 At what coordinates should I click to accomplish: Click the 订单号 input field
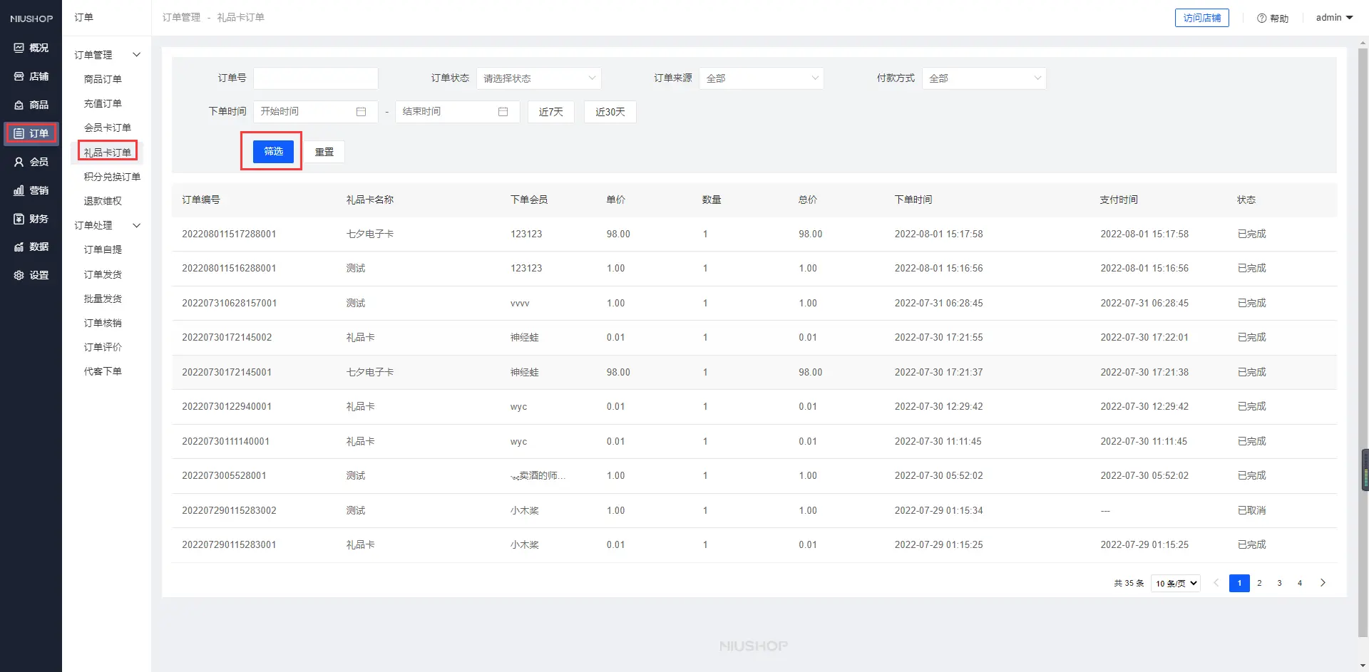point(315,78)
